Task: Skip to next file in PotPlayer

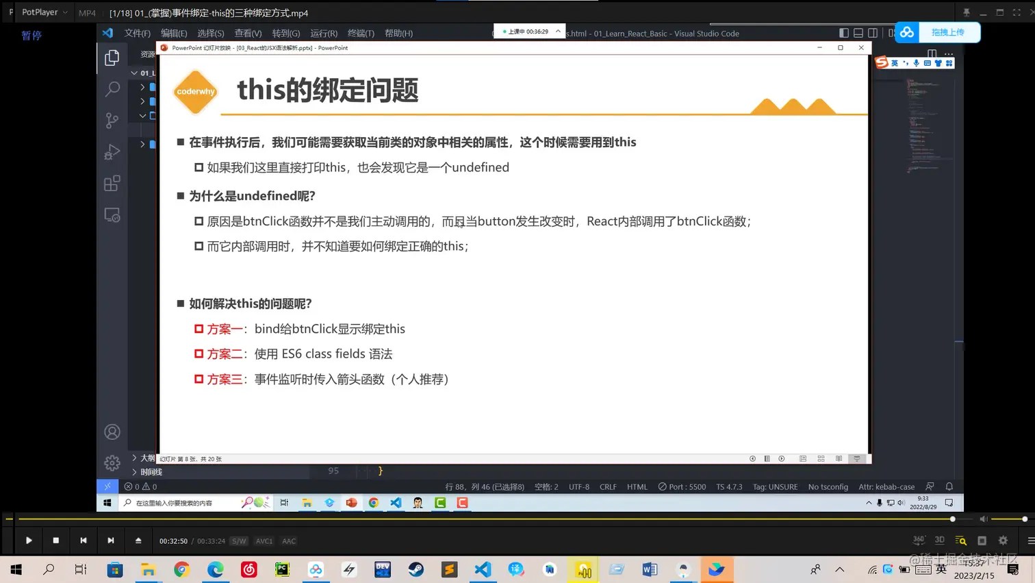Action: 111,541
